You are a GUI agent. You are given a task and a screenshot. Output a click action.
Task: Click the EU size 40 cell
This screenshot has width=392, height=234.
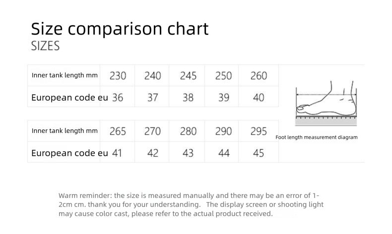259,98
